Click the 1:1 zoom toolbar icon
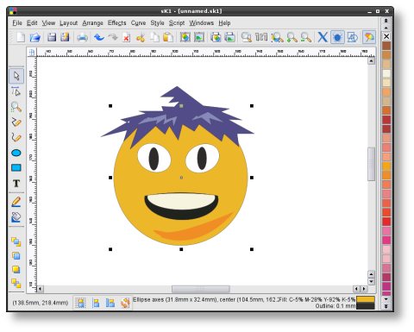The image size is (414, 332). pyautogui.click(x=261, y=37)
